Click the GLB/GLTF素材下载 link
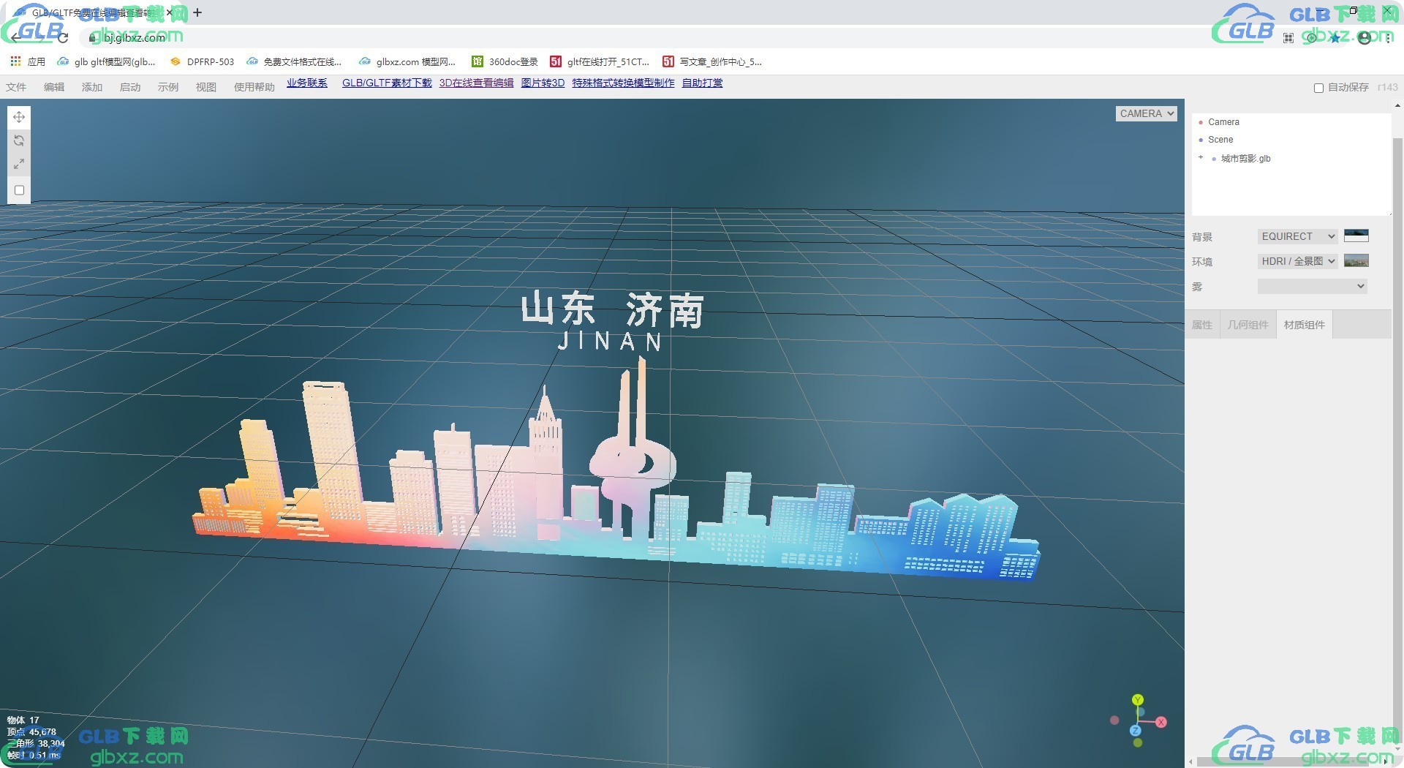The image size is (1404, 768). [387, 83]
